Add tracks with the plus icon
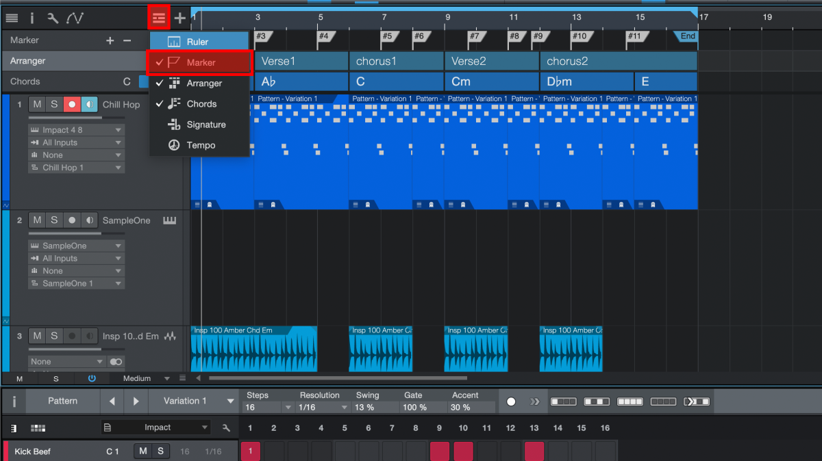Screen dimensions: 822x461 coord(180,18)
